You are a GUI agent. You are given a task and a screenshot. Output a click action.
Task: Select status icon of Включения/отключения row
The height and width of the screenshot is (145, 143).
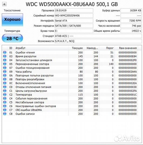[x=5, y=83]
